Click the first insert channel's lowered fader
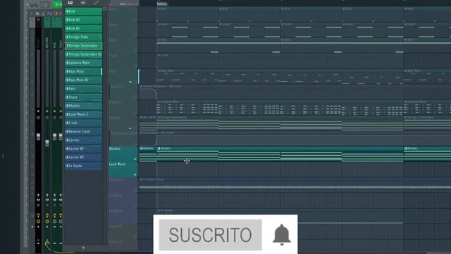The height and width of the screenshot is (254, 451). click(47, 143)
